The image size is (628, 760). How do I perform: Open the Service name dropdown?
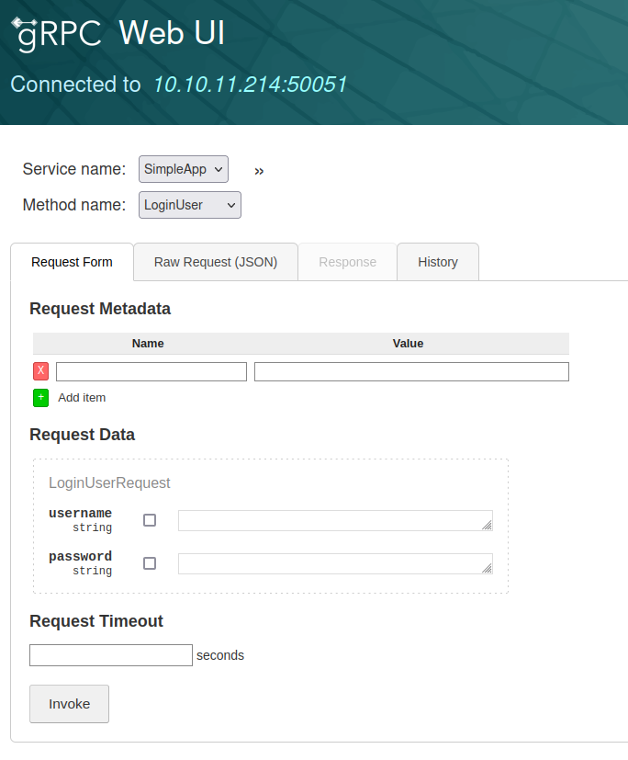184,169
